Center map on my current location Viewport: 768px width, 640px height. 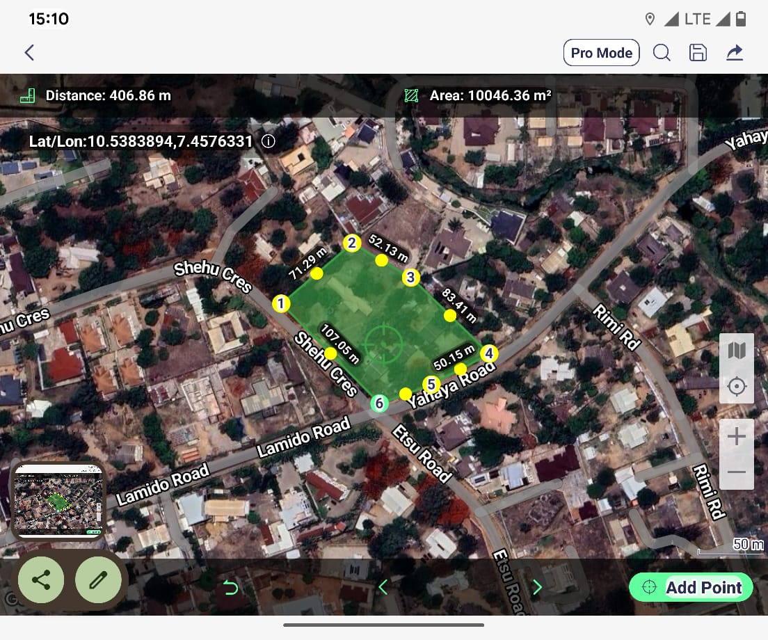737,386
